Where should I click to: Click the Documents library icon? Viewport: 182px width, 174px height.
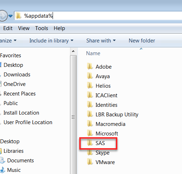(2, 160)
